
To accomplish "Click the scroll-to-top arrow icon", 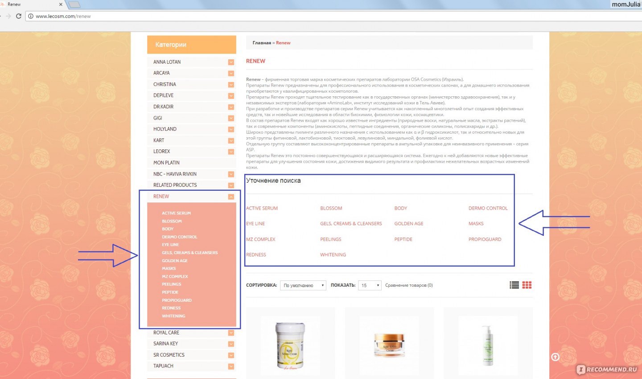I will pyautogui.click(x=555, y=357).
